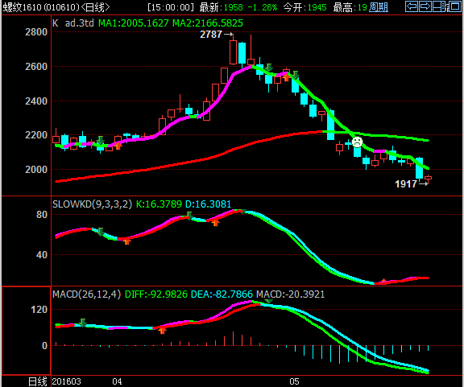Click the K ad.3td indicator label

point(73,23)
